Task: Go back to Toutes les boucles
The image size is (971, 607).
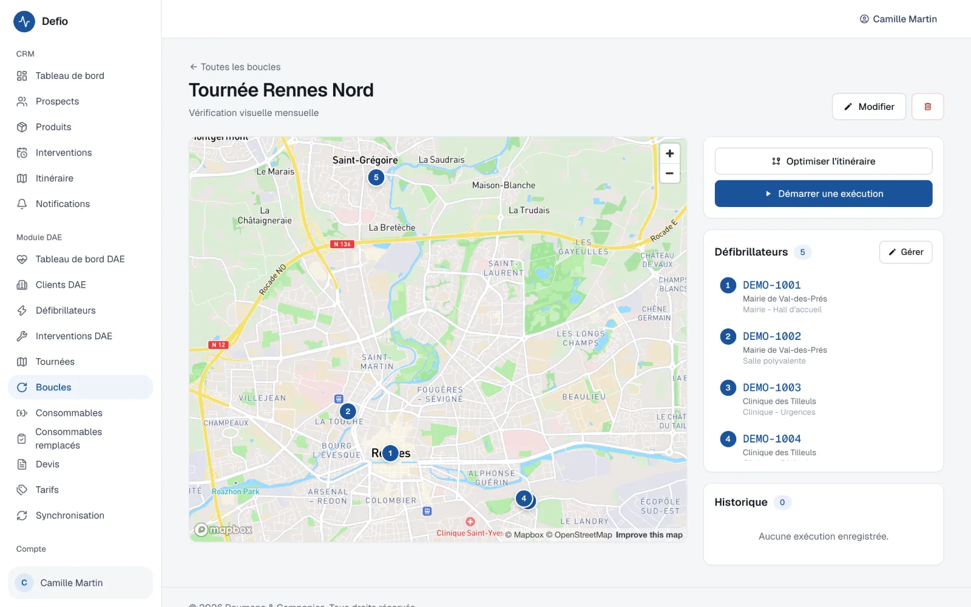Action: point(235,67)
